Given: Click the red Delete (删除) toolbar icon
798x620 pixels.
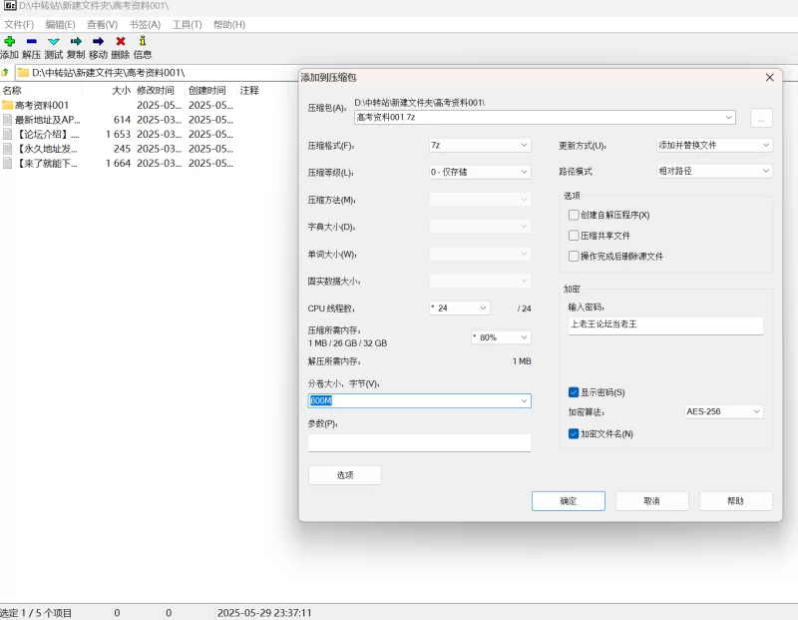Looking at the screenshot, I should click(120, 42).
